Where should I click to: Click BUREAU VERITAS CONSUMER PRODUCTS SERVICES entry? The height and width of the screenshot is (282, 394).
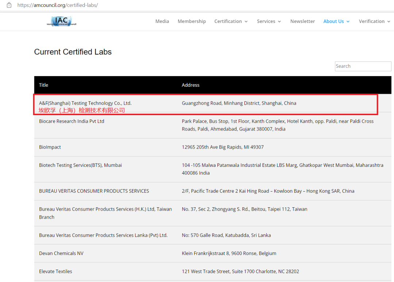coord(94,191)
